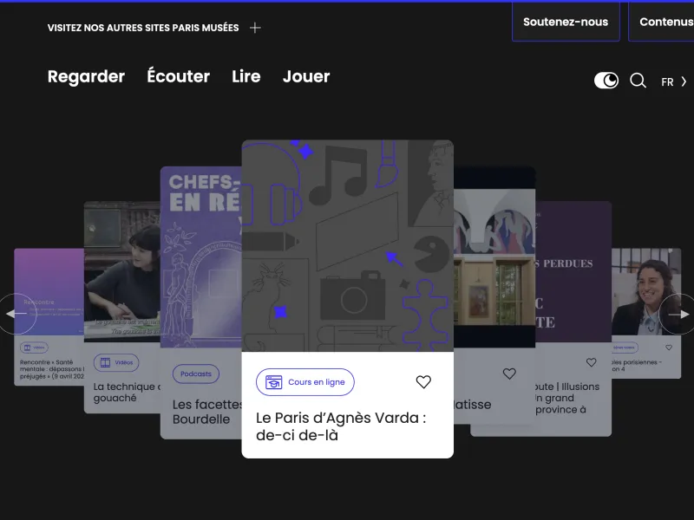Advance carousel with right arrow
Screen dimensions: 694x520
[x=678, y=314]
